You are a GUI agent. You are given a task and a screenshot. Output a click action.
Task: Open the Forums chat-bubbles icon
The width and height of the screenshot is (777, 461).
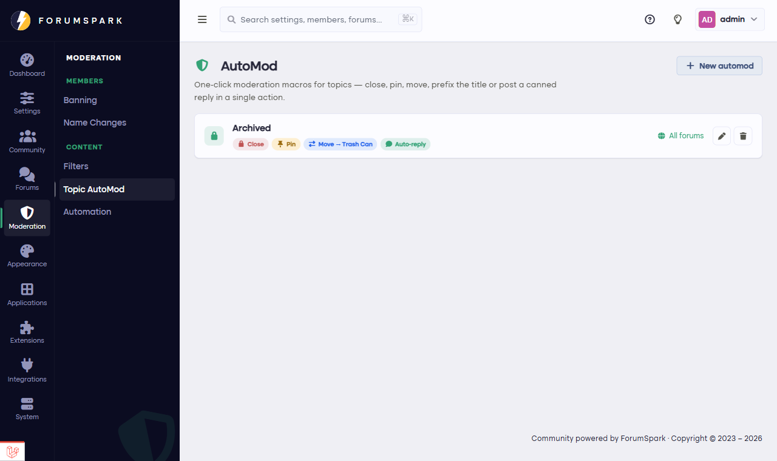[27, 174]
